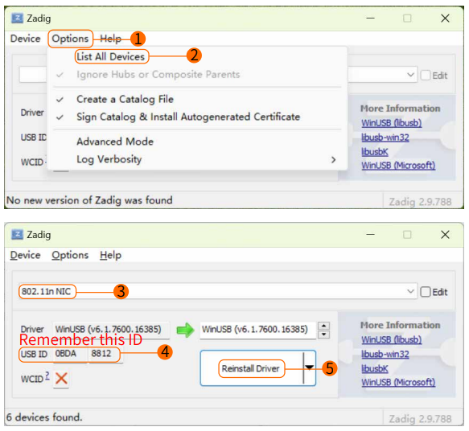469x431 pixels.
Task: Open libusb-win32 link in top window
Action: (385, 138)
